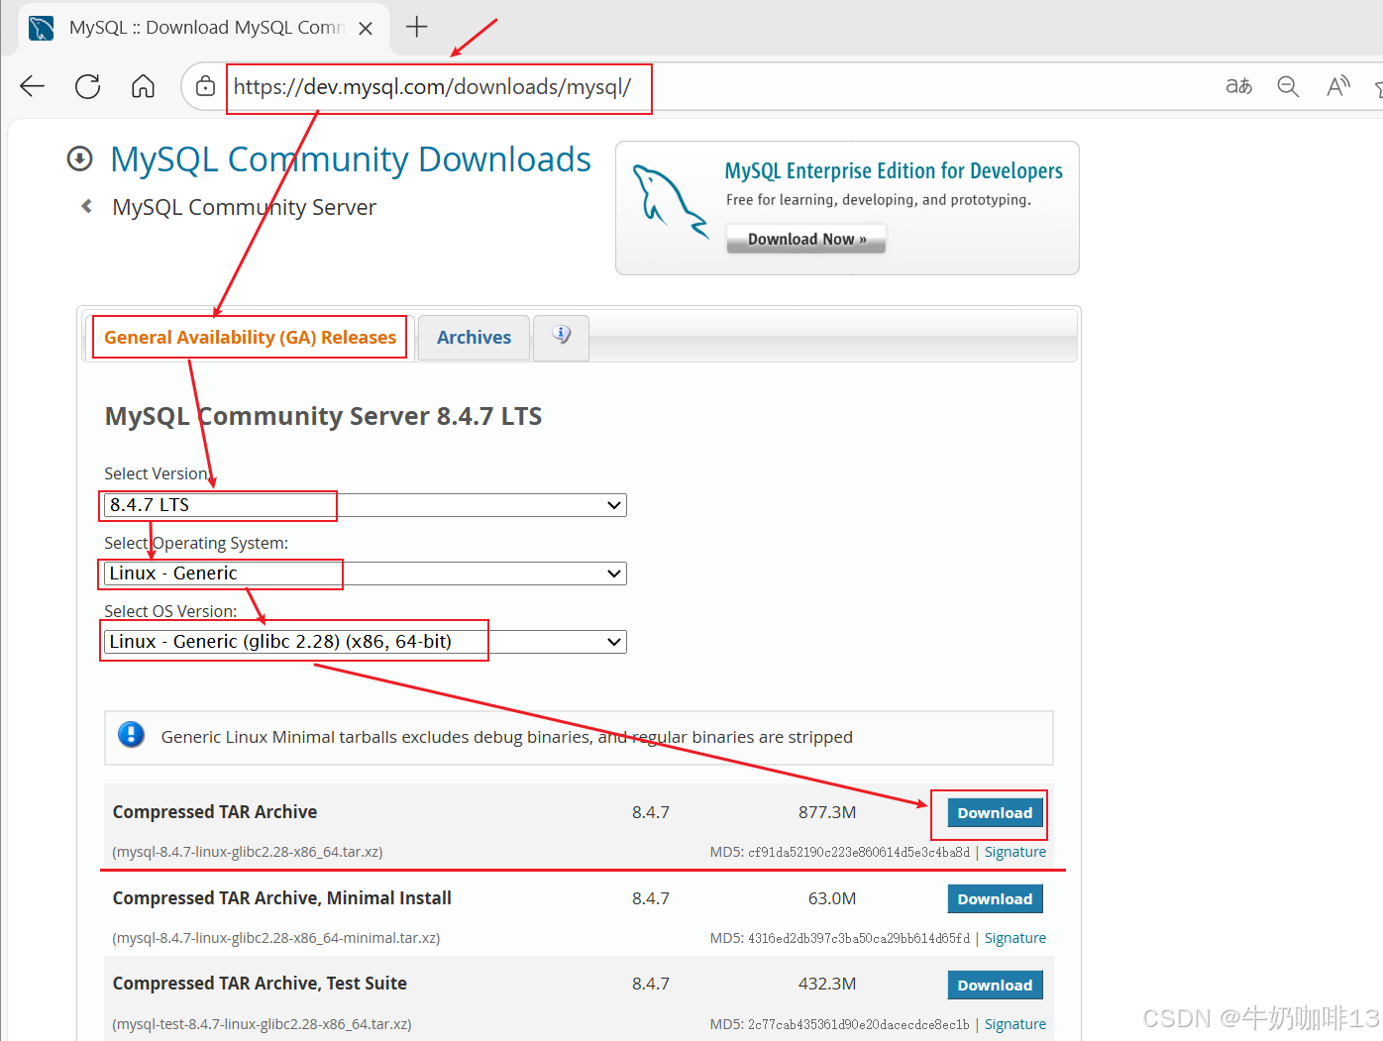Click the MySQL tab favicon
The height and width of the screenshot is (1041, 1383).
pyautogui.click(x=42, y=28)
